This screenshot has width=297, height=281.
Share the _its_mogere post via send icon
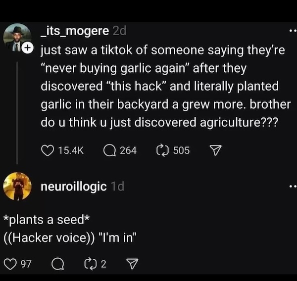tap(215, 150)
